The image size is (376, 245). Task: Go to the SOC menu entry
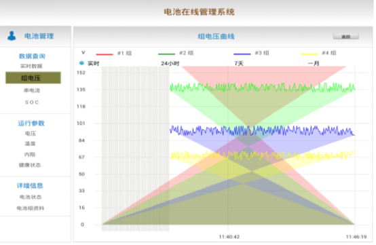32,102
